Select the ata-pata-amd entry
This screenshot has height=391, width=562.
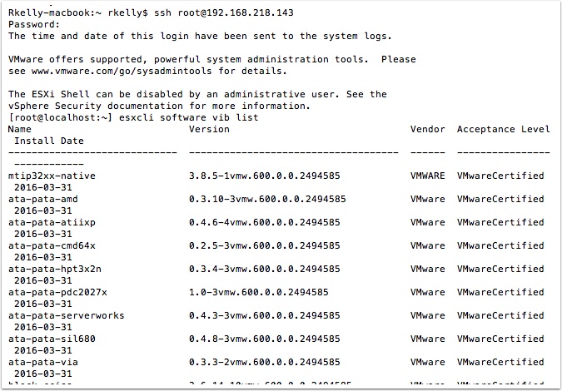point(43,199)
